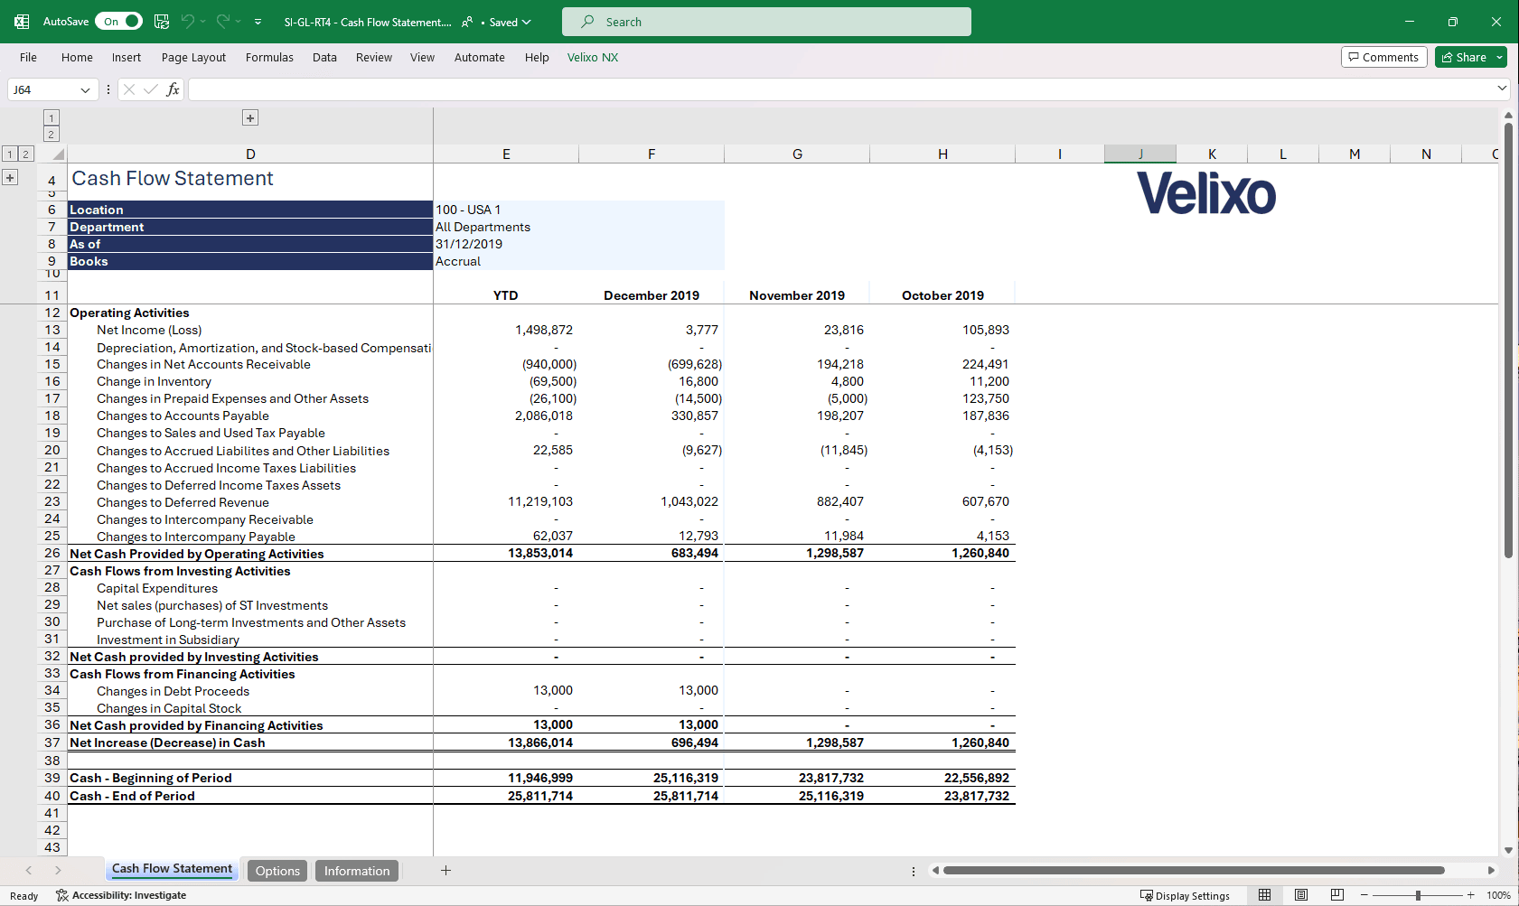Screen dimensions: 1519x906
Task: Open the Undo history dropdown arrow
Action: (203, 22)
